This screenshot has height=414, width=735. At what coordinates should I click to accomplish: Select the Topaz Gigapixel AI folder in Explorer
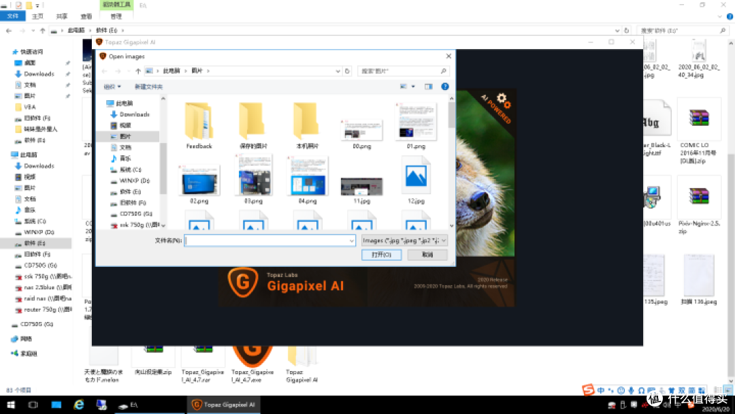coord(301,364)
